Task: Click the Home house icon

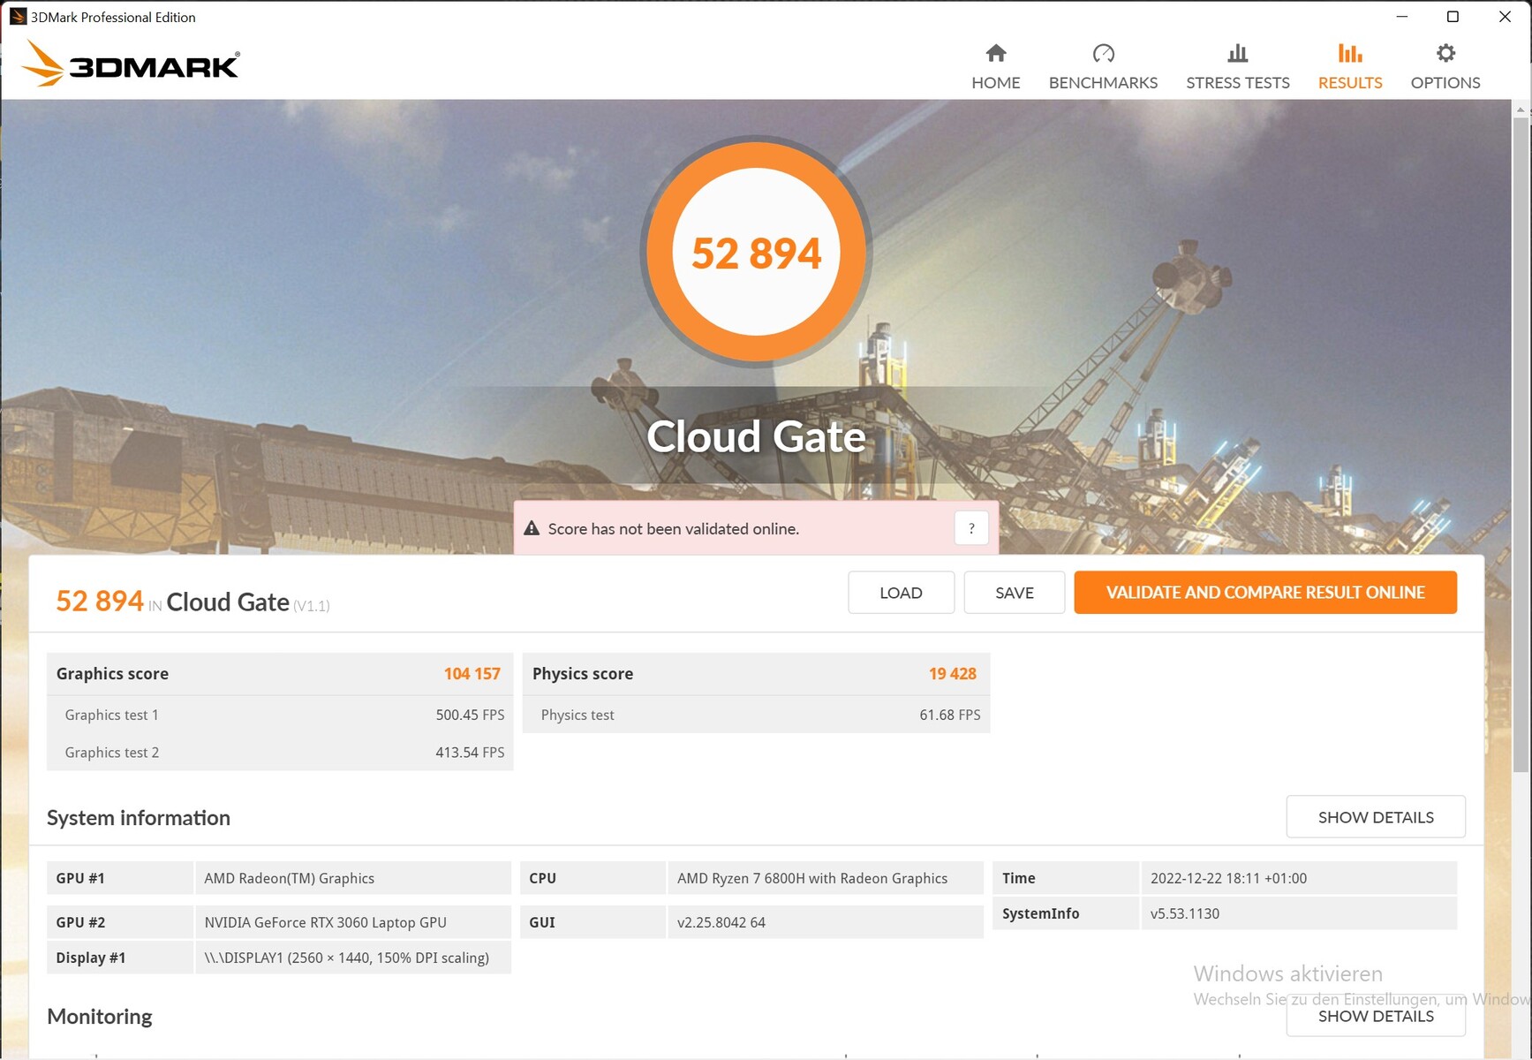Action: click(995, 54)
